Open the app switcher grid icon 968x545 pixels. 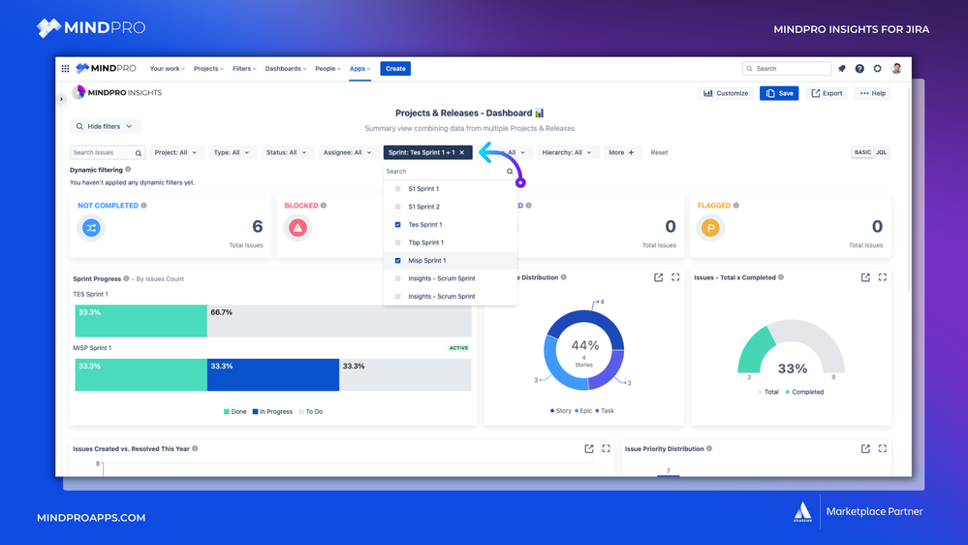tap(65, 69)
